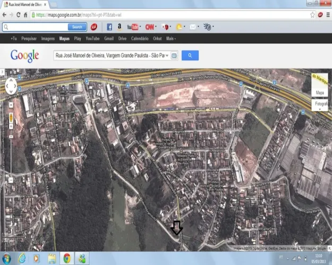Zoom out with the minus button
332x265 pixels.
11,180
